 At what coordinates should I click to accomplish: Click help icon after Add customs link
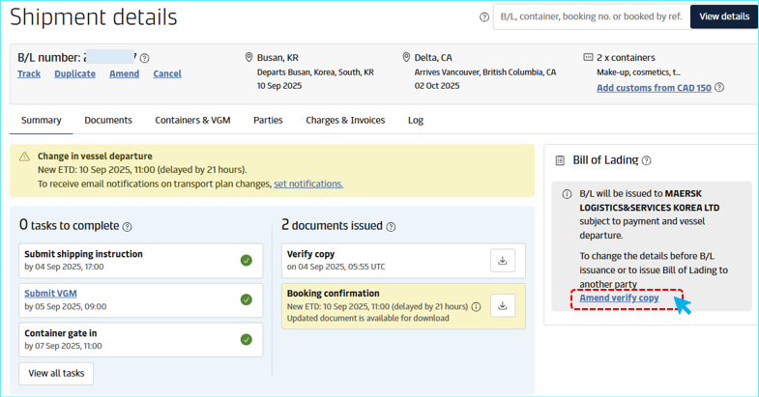tap(719, 88)
